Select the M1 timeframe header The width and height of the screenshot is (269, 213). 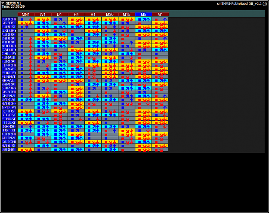click(161, 15)
